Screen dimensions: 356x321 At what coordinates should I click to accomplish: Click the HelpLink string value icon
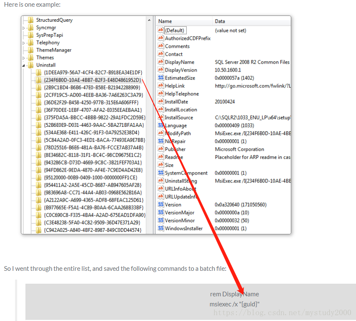[x=161, y=85]
